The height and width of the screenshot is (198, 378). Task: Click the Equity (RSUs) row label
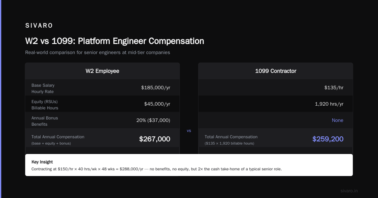44,102
